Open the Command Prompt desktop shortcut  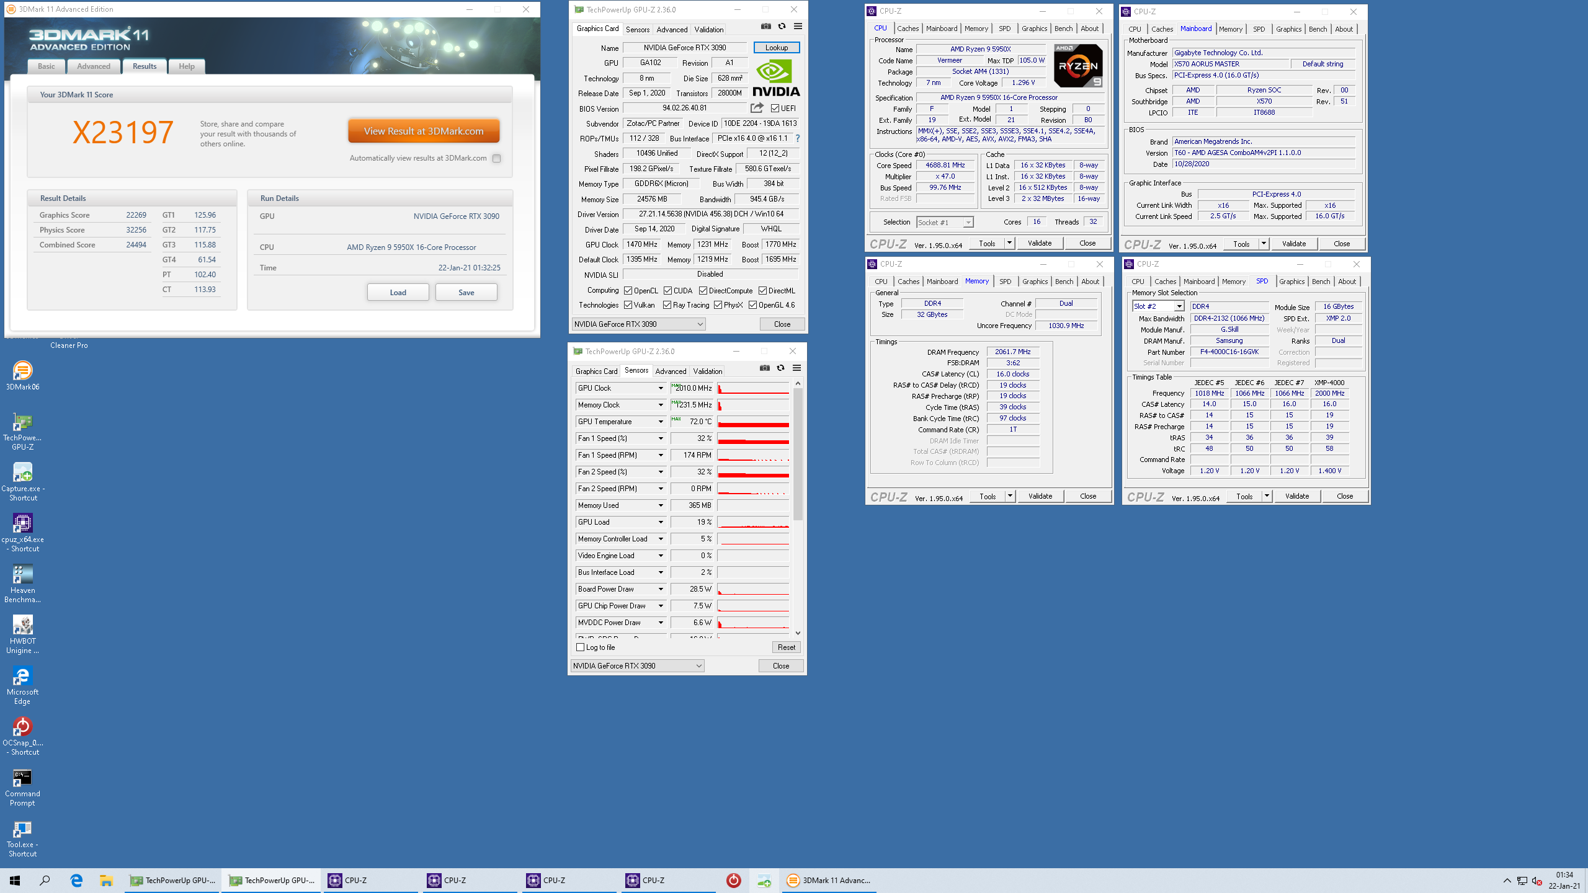tap(22, 787)
